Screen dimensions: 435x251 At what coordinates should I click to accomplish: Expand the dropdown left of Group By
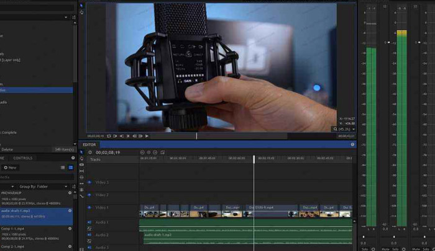point(11,186)
